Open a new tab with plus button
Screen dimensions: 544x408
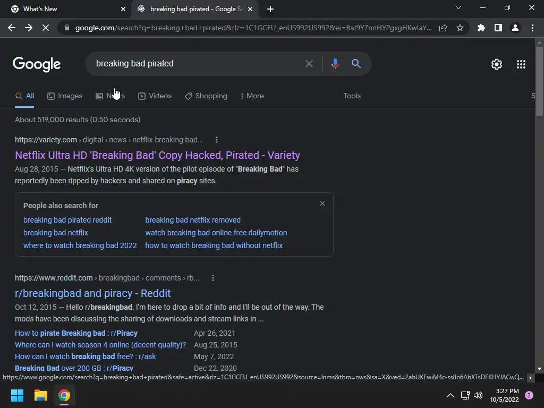[x=270, y=9]
